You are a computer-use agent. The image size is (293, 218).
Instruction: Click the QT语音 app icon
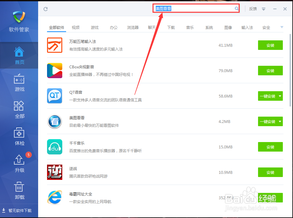point(55,96)
